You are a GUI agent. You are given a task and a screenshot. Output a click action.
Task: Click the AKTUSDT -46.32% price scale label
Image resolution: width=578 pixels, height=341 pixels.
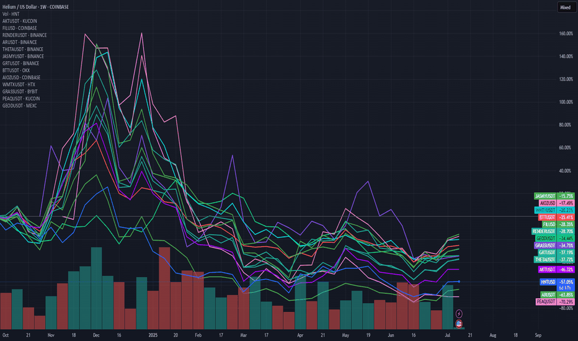point(556,270)
